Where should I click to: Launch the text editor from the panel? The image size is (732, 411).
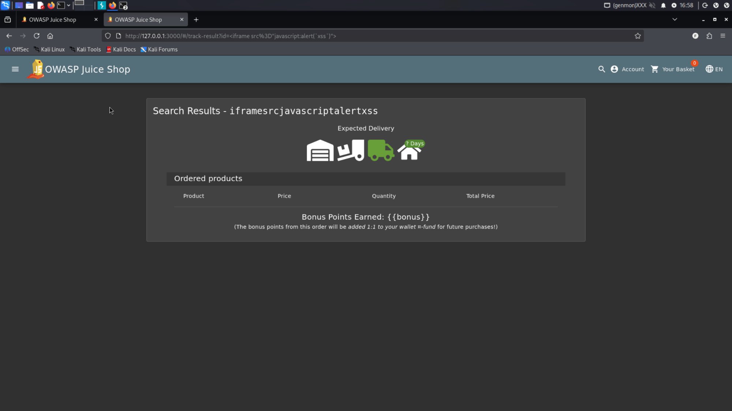[x=41, y=5]
